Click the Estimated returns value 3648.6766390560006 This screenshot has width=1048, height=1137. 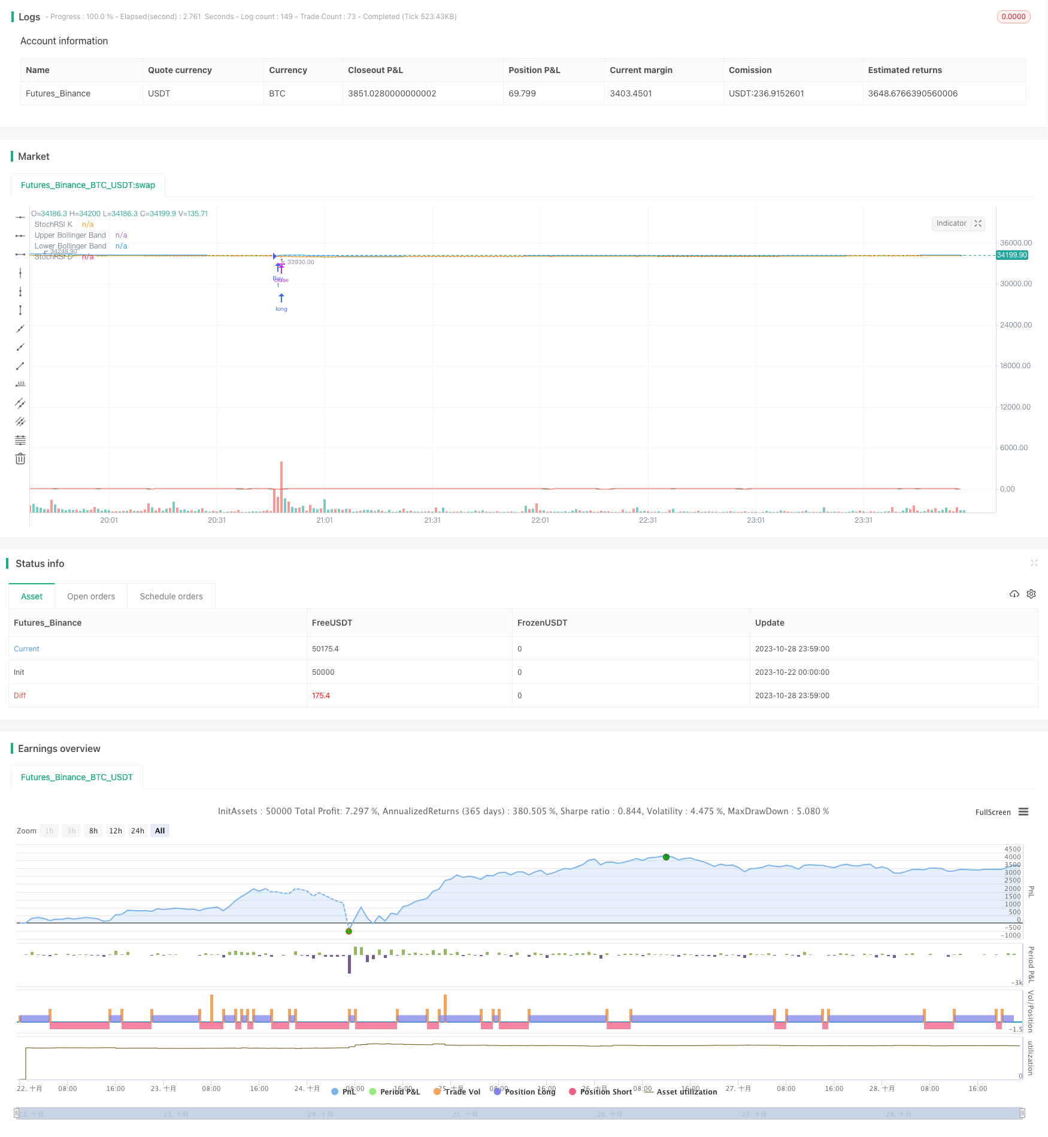913,93
